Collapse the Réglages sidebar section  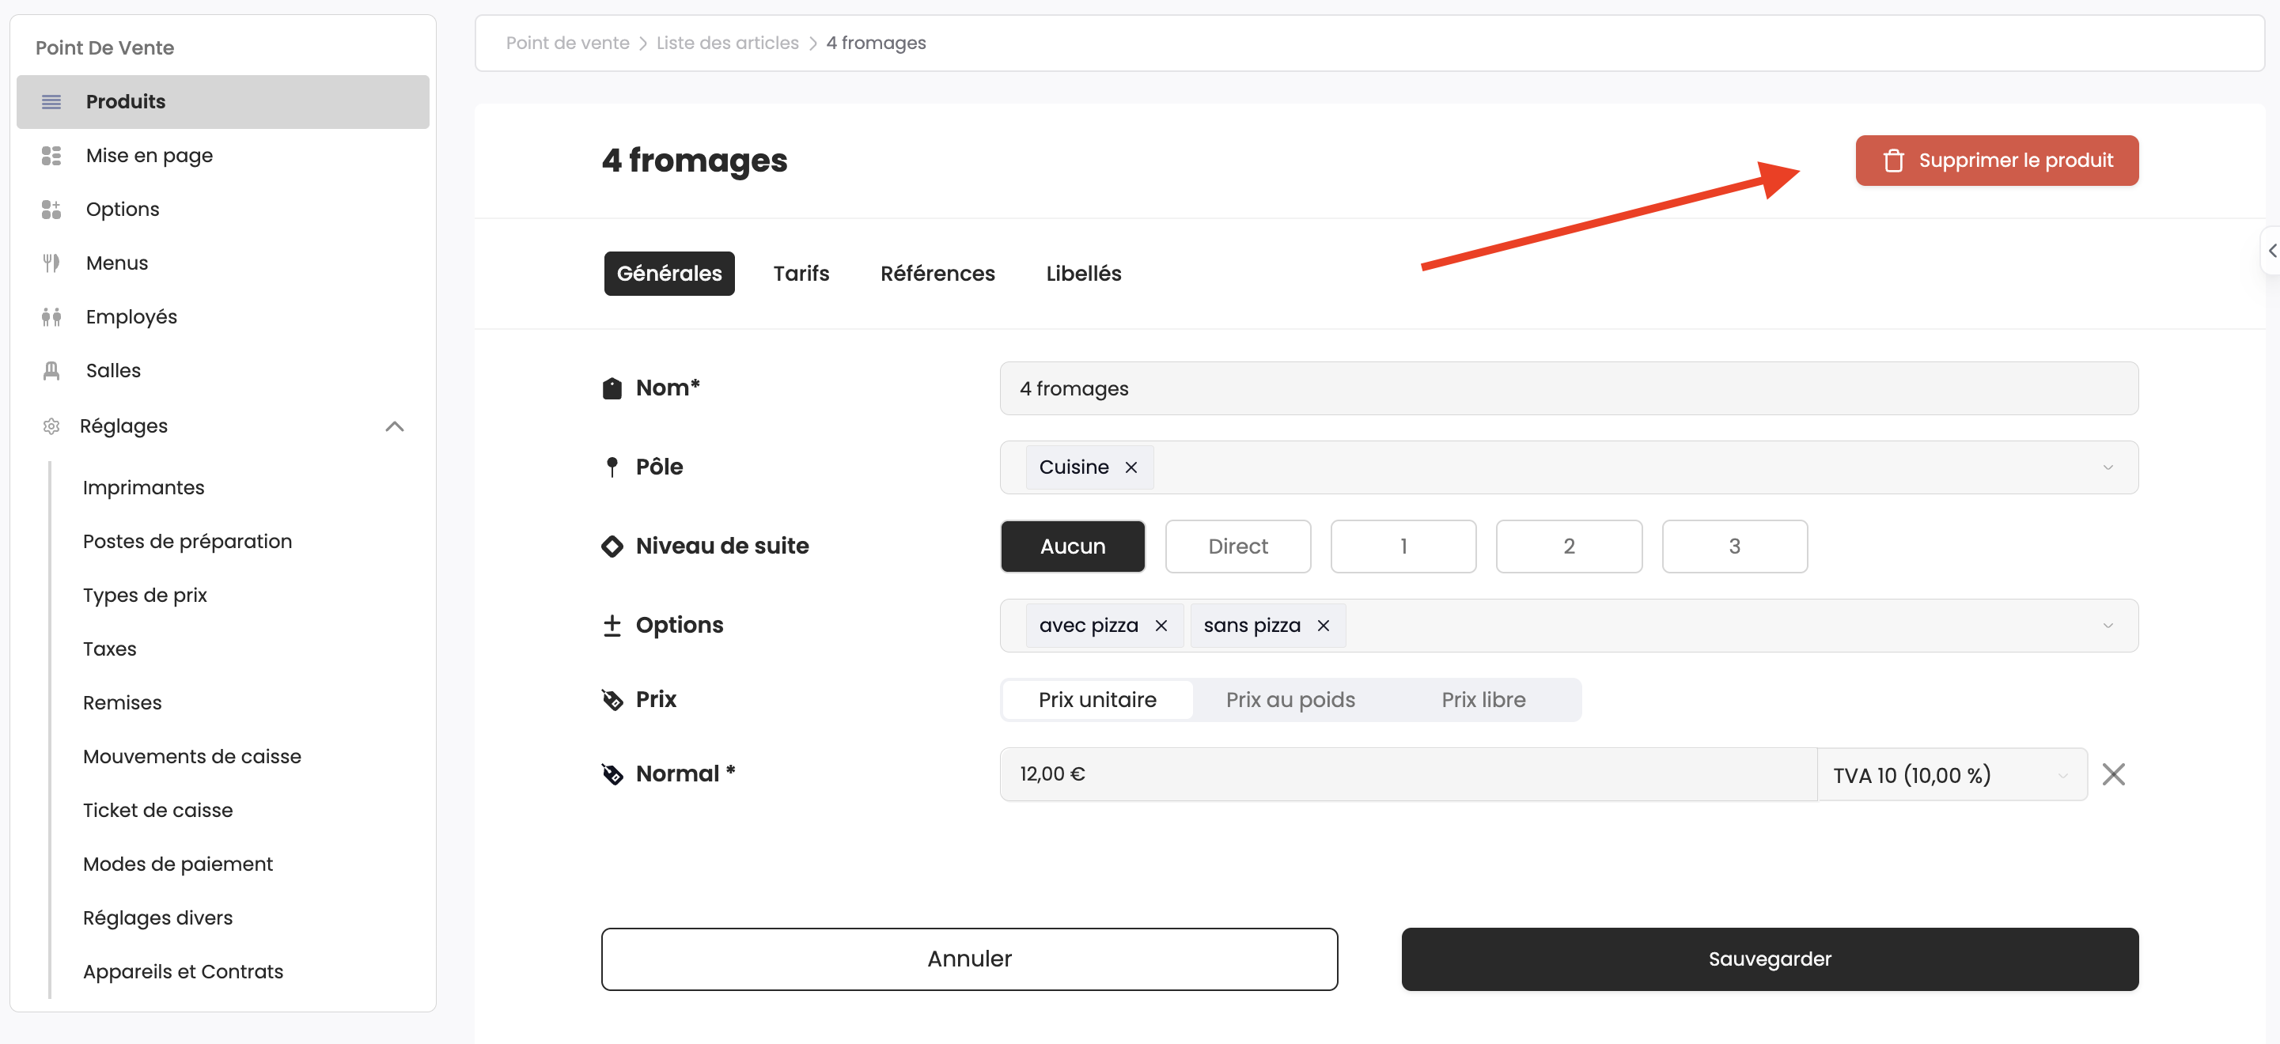coord(395,426)
